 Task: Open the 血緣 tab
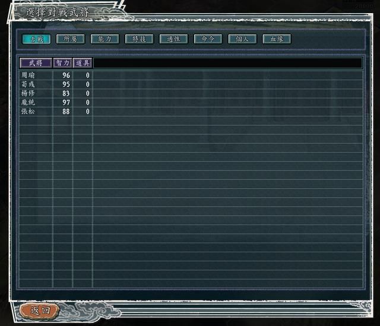click(x=277, y=39)
